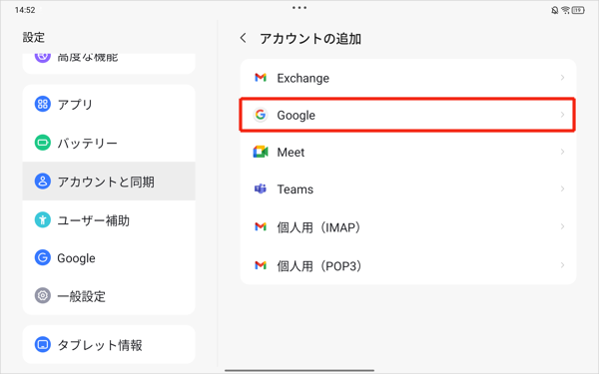Open バッテリー settings section
The width and height of the screenshot is (599, 374).
pyautogui.click(x=109, y=143)
